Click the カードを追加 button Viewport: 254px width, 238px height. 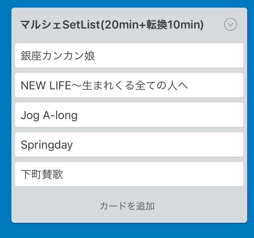click(x=127, y=206)
